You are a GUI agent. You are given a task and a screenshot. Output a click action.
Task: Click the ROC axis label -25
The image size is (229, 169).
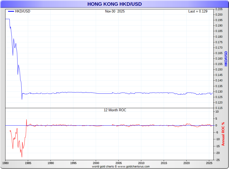coord(218,160)
